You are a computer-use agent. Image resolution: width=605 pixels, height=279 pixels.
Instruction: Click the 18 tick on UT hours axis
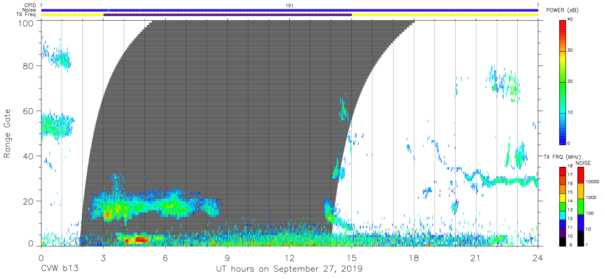tap(414, 257)
